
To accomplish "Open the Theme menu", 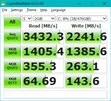I will tap(31, 10).
